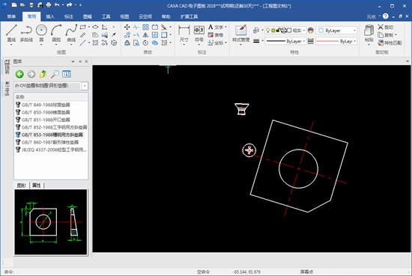Screen dimensions: 412x276
Task: Switch to the 属性 properties tab
Action: pyautogui.click(x=37, y=185)
